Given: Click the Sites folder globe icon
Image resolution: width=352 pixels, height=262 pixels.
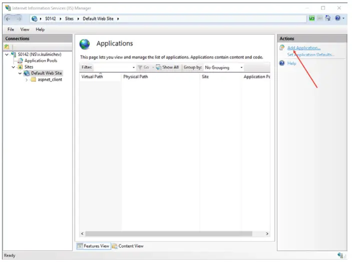Looking at the screenshot, I should tap(20, 67).
